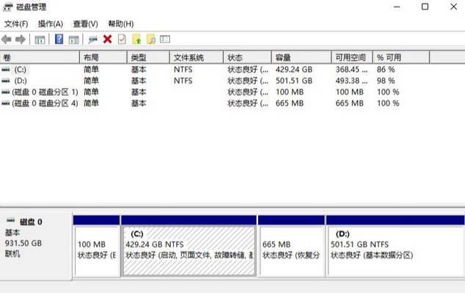This screenshot has width=465, height=293.
Task: Click the folder with magnifier search icon
Action: coord(151,39)
